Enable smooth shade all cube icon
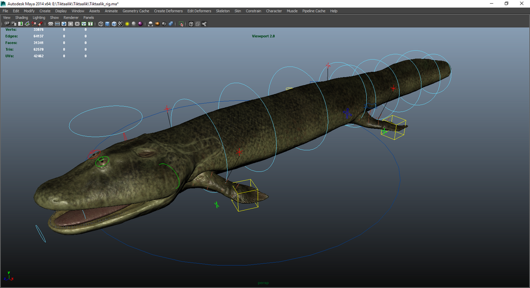Viewport: 530px width, 288px height. point(108,24)
